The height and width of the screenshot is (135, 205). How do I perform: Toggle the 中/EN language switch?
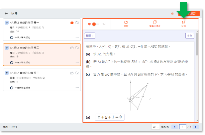pos(96,24)
